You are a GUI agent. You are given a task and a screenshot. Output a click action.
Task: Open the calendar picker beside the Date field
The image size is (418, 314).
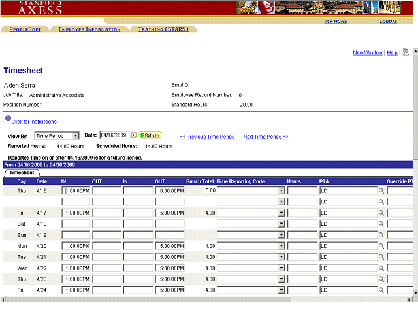(134, 135)
